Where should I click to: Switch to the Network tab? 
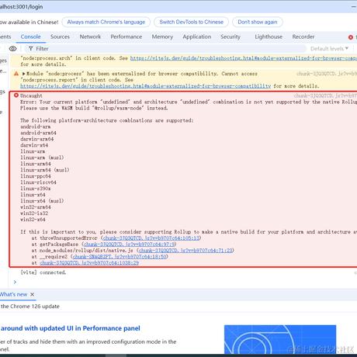coord(90,36)
